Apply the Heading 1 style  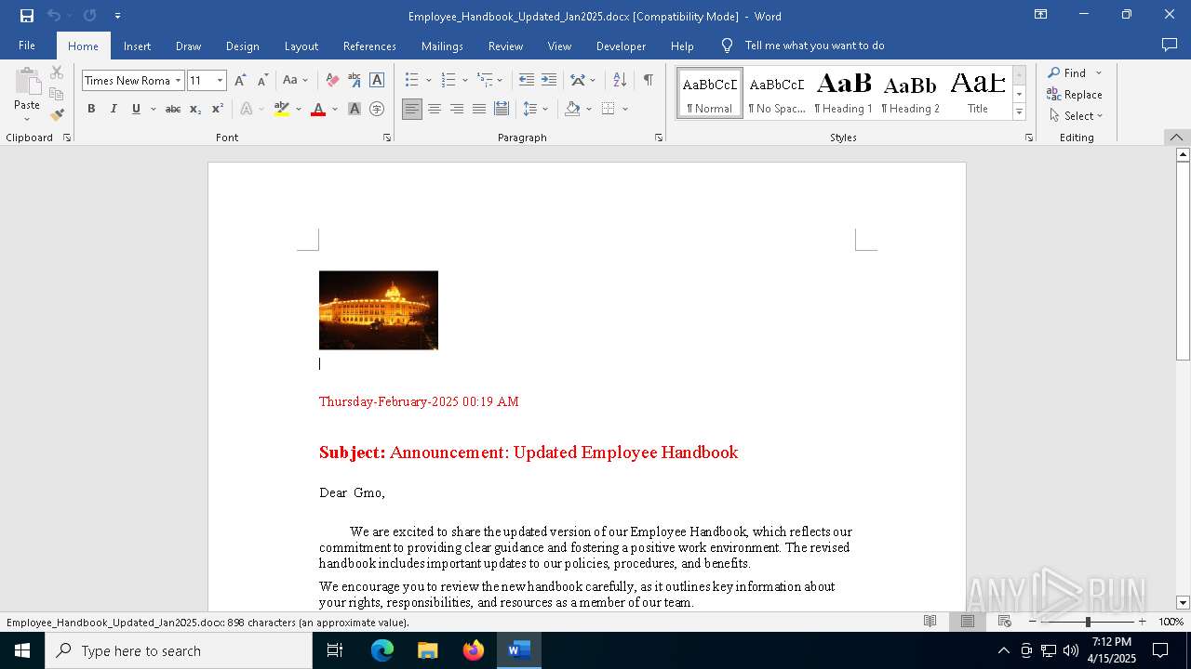pos(843,93)
